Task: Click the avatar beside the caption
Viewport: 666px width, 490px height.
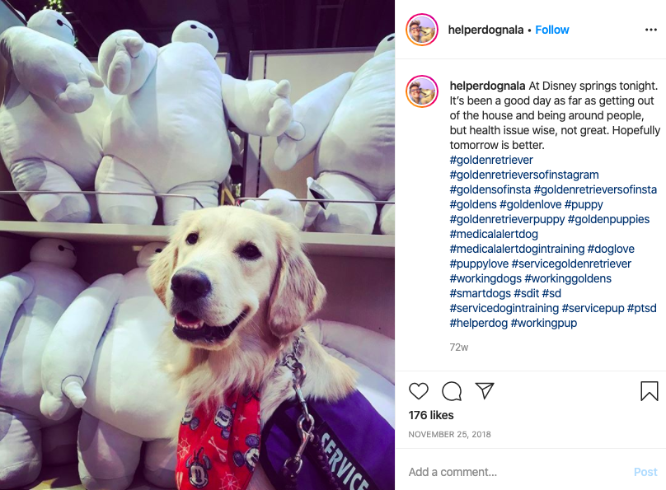Action: tap(422, 91)
